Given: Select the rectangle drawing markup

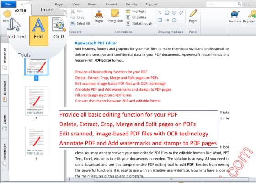Looking at the screenshot, I should point(160,20).
